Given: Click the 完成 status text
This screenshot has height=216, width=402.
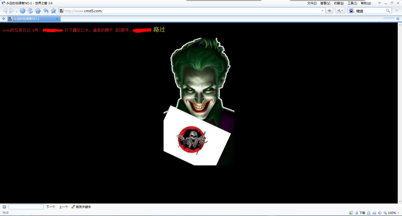Looking at the screenshot, I should [x=6, y=213].
